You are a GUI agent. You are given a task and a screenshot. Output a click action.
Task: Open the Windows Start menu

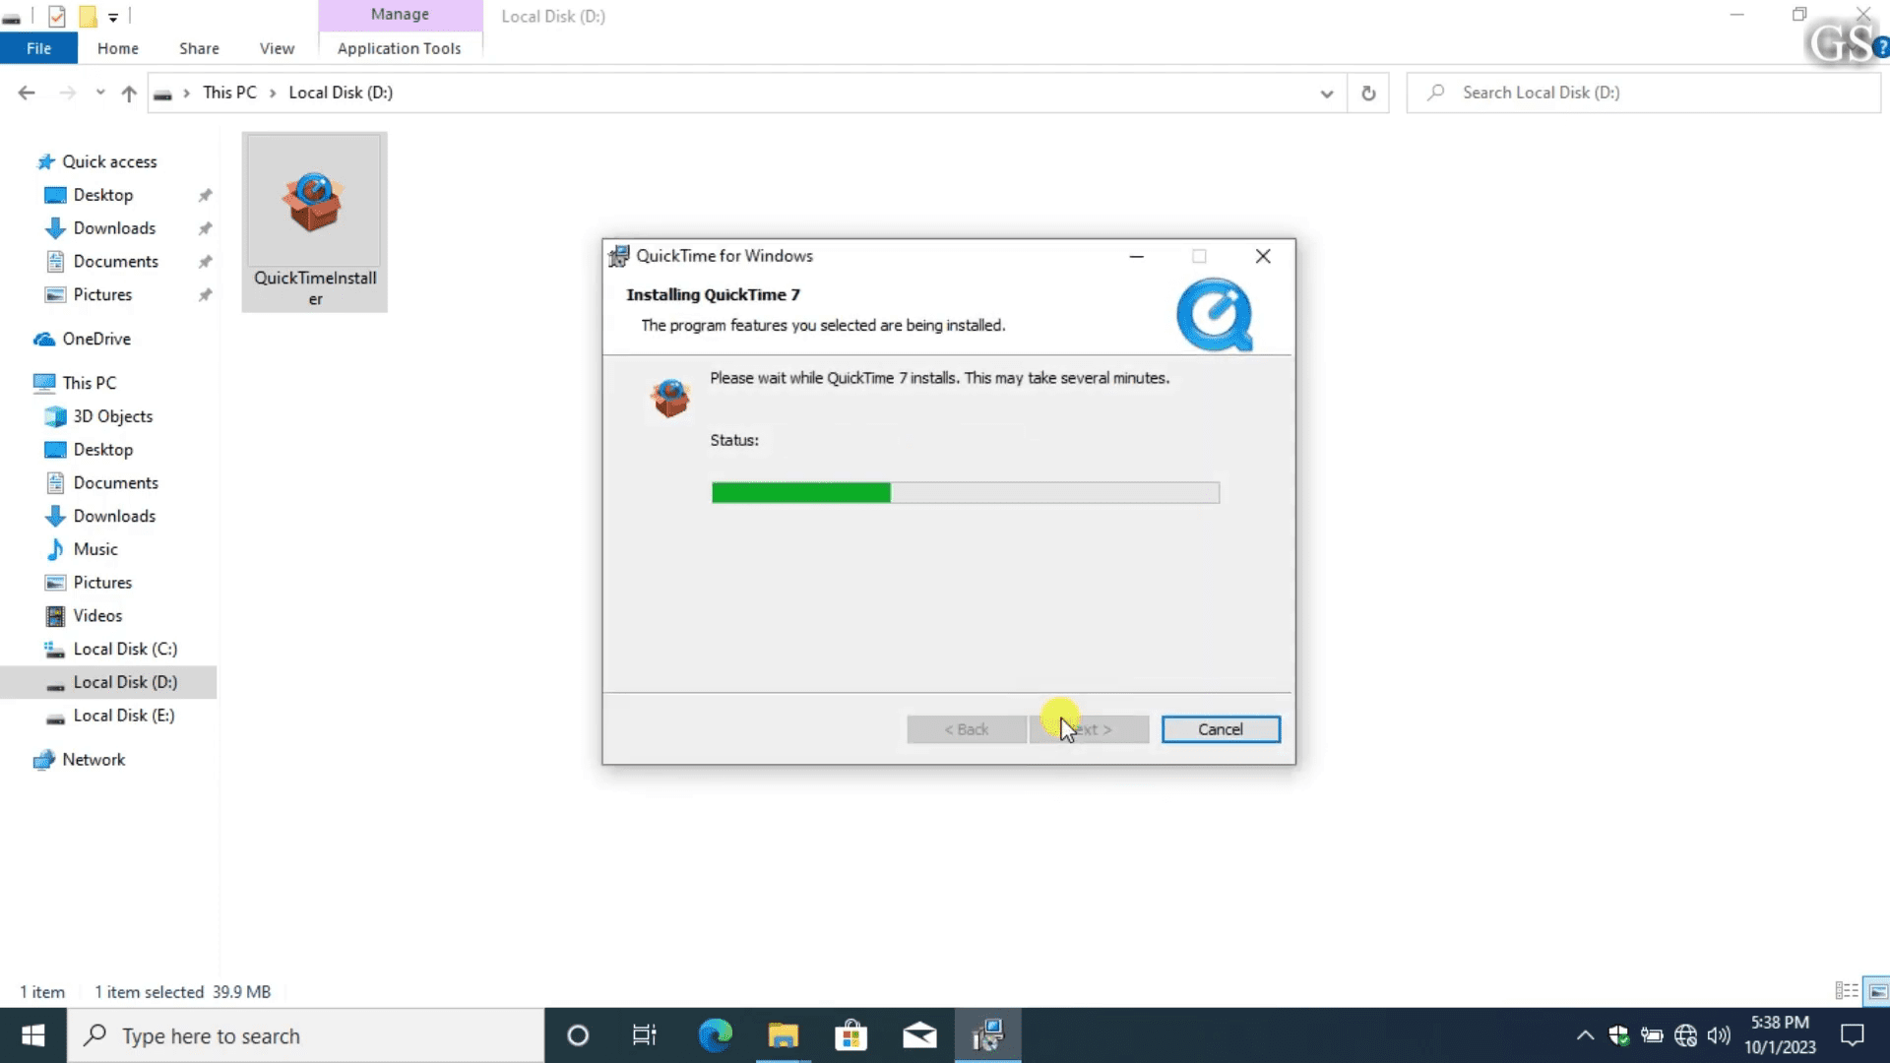[32, 1035]
